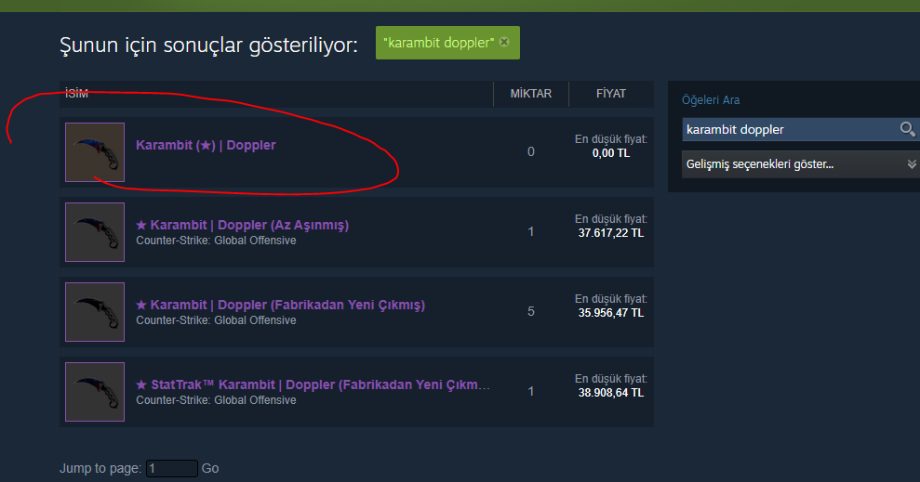
Task: Click the magnifier search icon
Action: [907, 129]
